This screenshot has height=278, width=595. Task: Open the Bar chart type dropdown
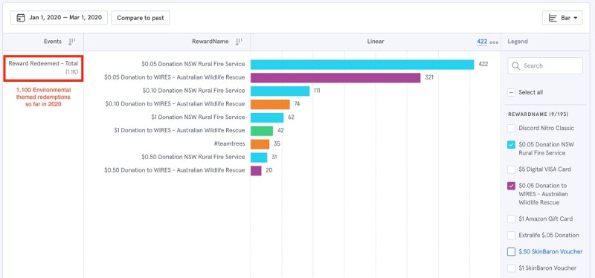pyautogui.click(x=562, y=18)
